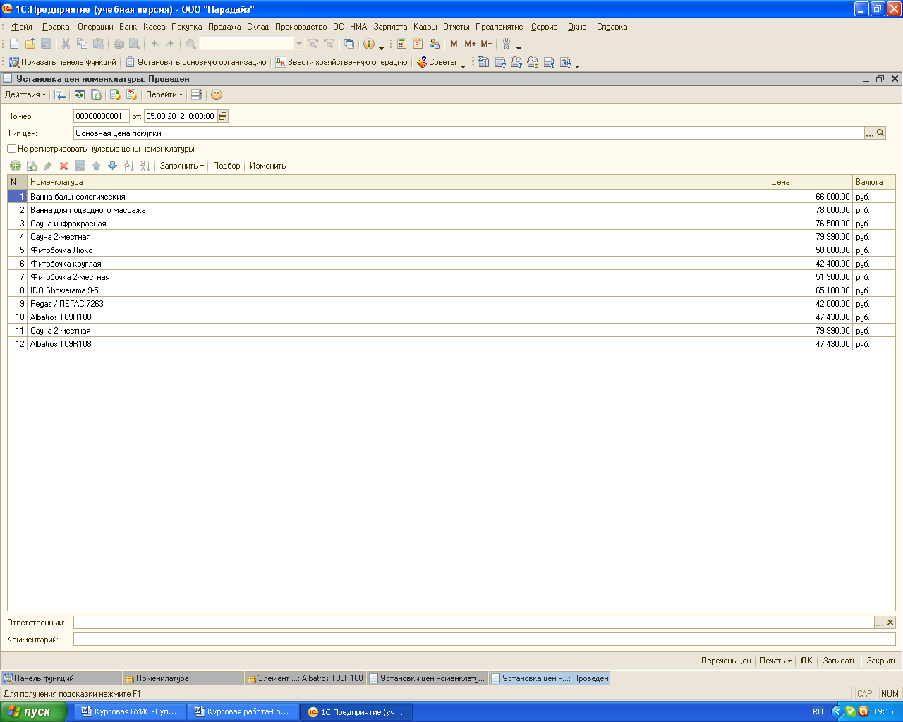Click the price cell 76 500,00

pyautogui.click(x=810, y=224)
